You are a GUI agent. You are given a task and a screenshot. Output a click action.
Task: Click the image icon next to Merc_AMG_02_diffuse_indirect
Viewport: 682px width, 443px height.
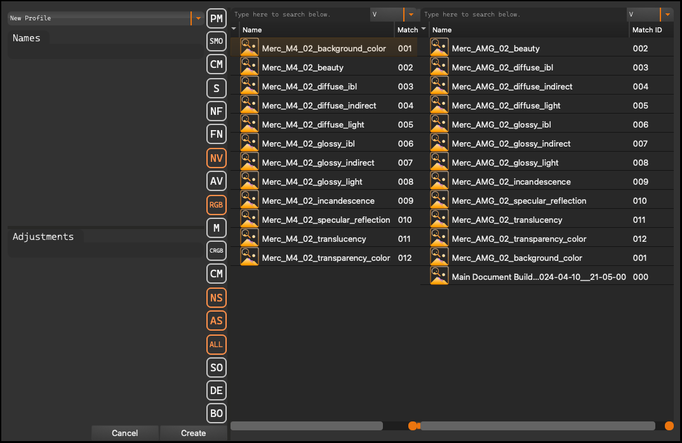[439, 86]
